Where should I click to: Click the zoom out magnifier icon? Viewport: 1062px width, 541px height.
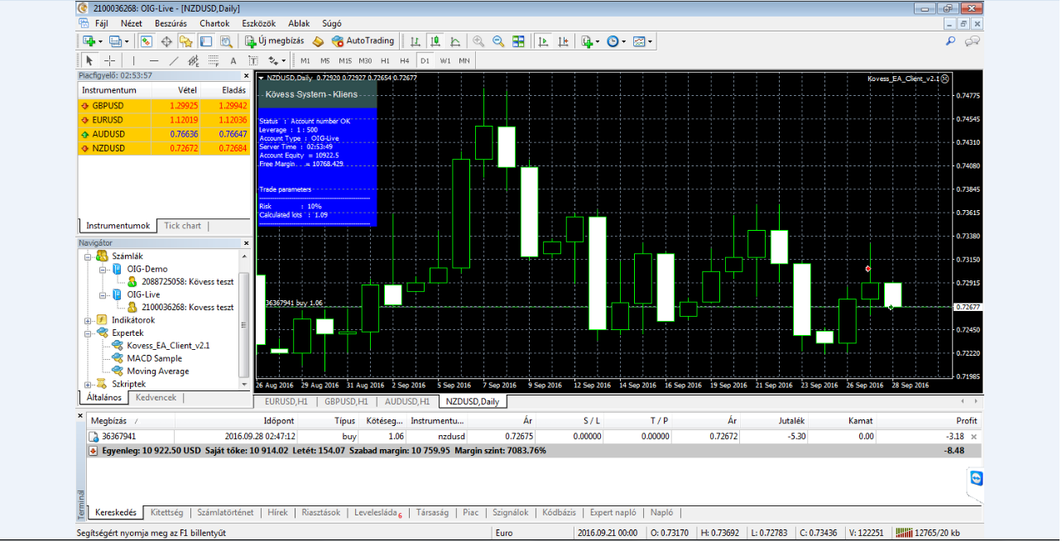(498, 41)
